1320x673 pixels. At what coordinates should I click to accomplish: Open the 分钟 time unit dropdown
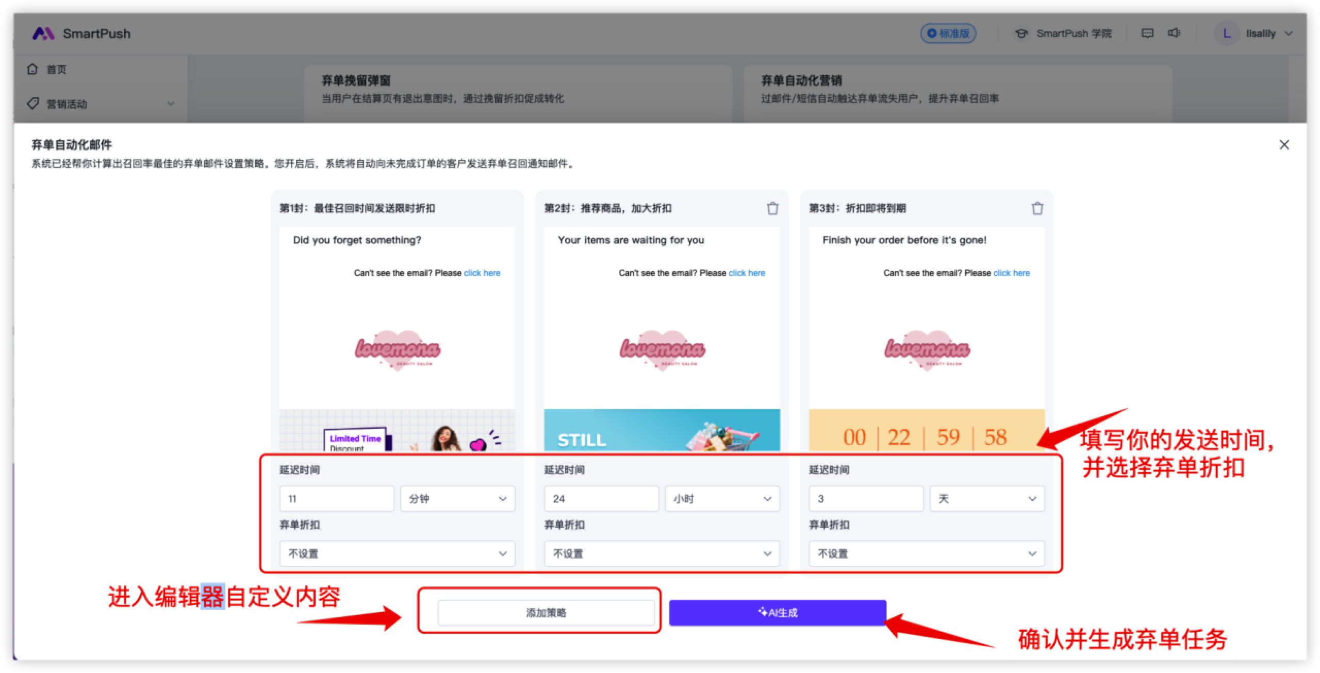[457, 498]
